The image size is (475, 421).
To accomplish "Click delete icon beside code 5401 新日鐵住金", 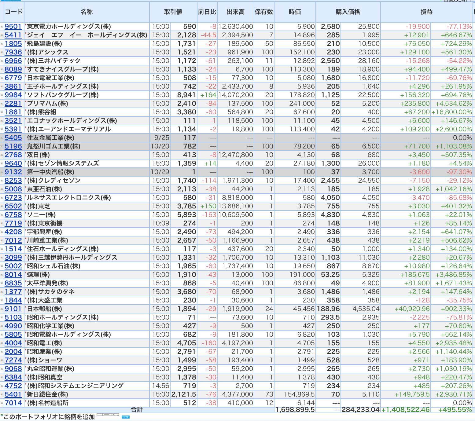I will click(x=2, y=395).
